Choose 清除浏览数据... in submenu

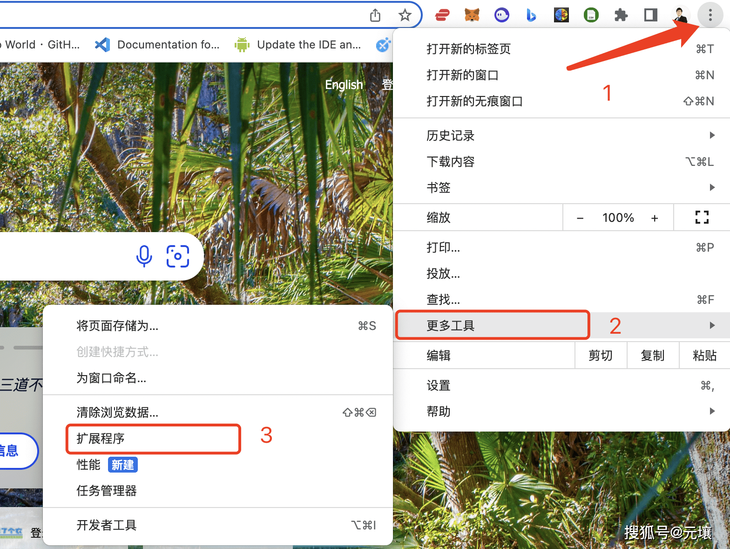pos(218,412)
